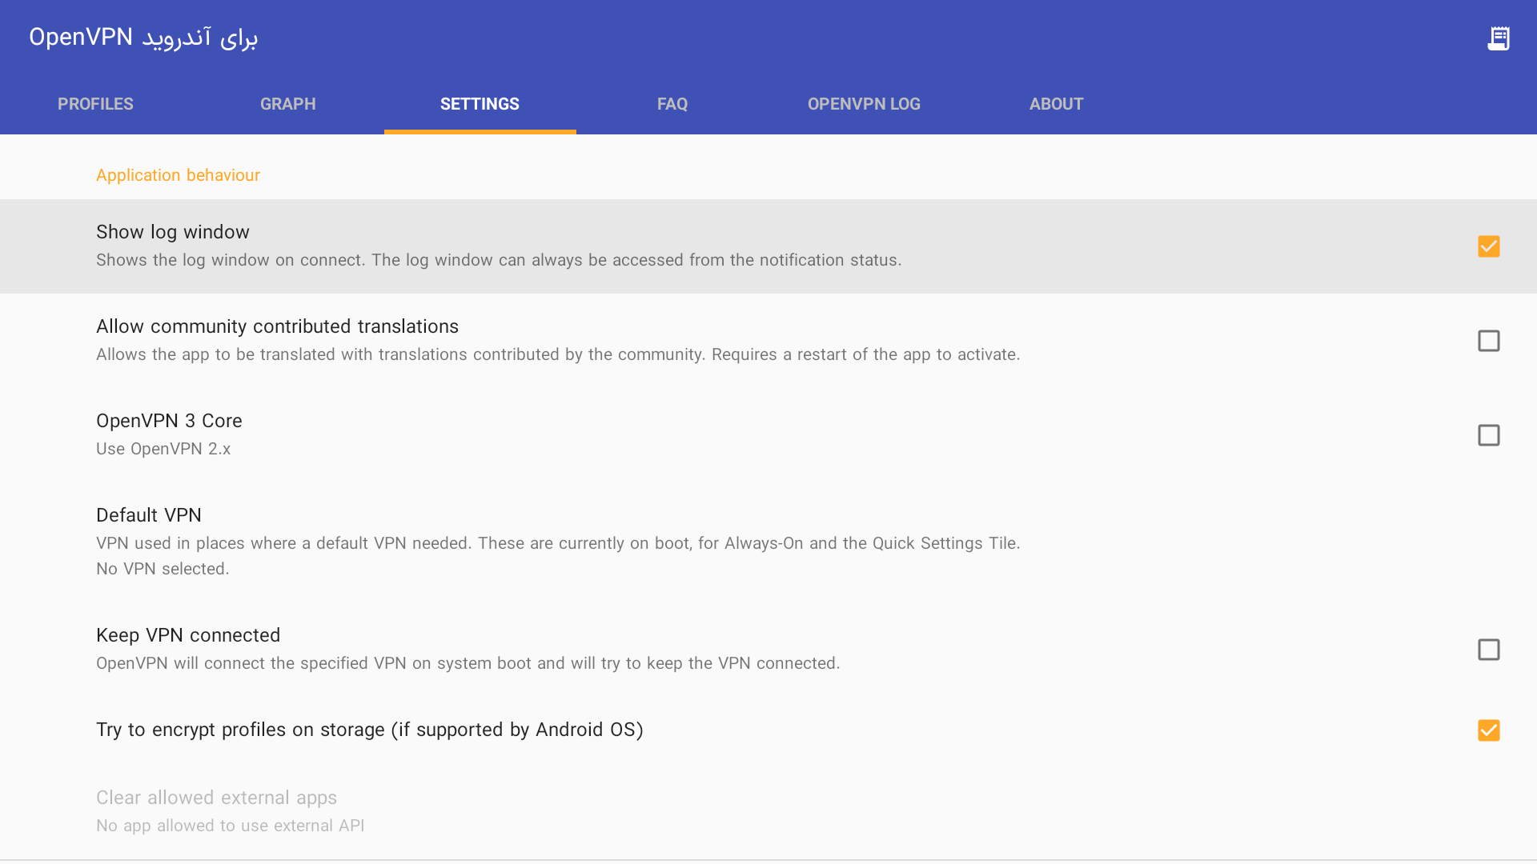
Task: Click Clear allowed external apps
Action: point(216,798)
